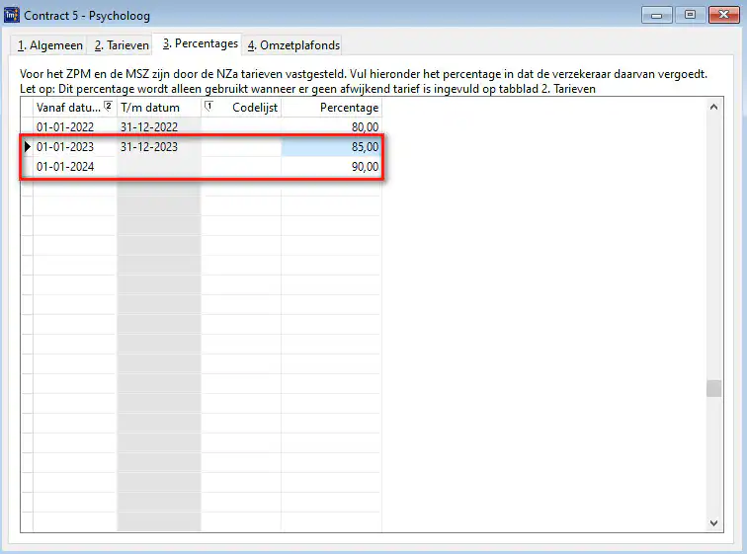Click the sort order 2 indicator icon
747x554 pixels.
click(x=108, y=107)
